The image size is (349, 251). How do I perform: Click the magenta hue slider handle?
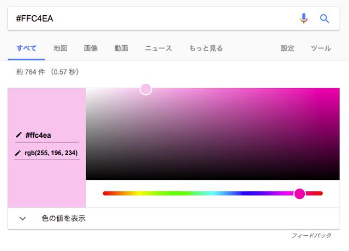click(299, 193)
